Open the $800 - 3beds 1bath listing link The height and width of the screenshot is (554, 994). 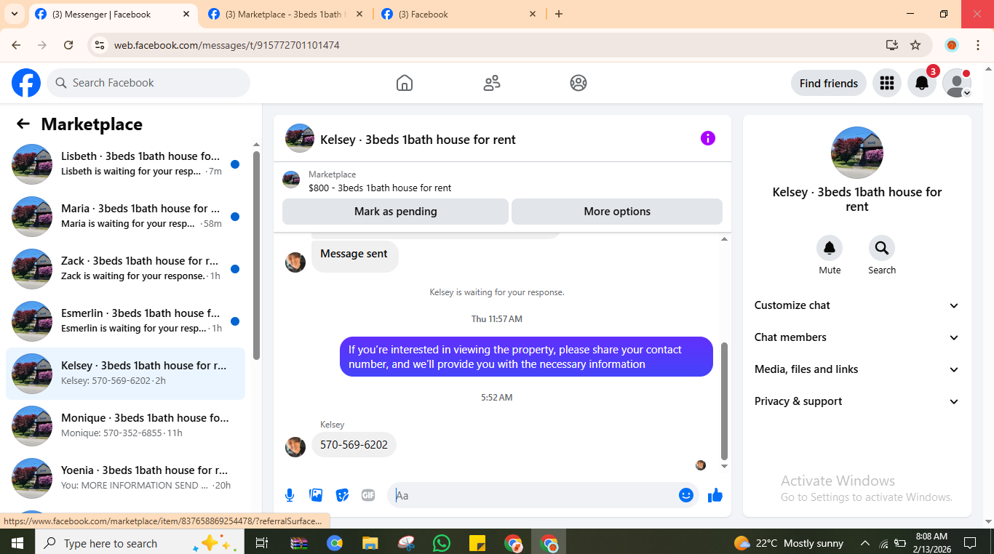click(380, 188)
